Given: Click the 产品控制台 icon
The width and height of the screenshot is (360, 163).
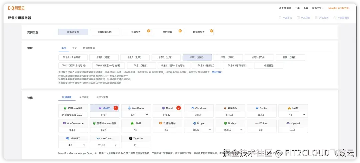Looking at the screenshot, I should tap(335, 18).
